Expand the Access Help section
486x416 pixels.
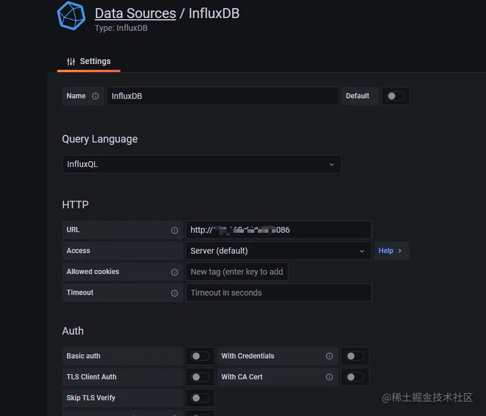pyautogui.click(x=390, y=251)
